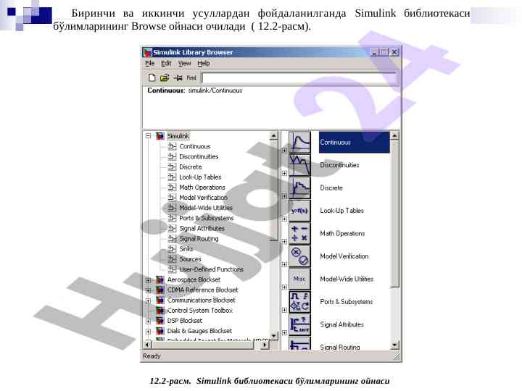Expand Continuous plus box in right pane
The image size is (522, 391).
point(284,151)
